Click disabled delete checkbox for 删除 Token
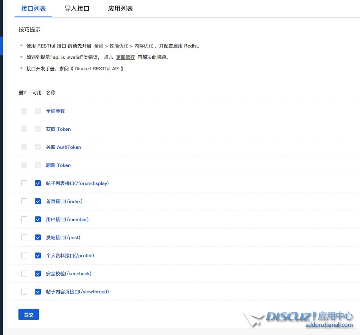Viewport: 360px width, 335px height. [x=24, y=165]
